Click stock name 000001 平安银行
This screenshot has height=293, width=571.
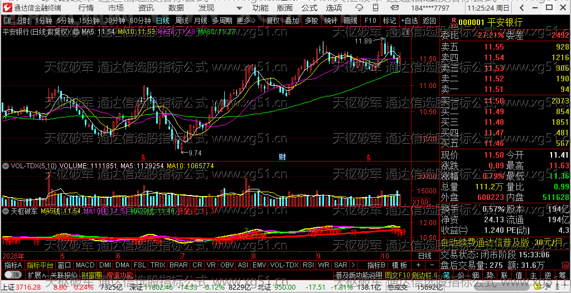tap(491, 23)
